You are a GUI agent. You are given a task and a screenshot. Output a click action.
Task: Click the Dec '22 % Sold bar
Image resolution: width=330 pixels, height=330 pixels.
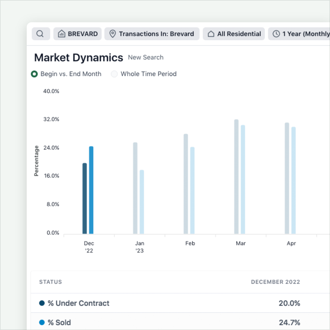point(91,190)
